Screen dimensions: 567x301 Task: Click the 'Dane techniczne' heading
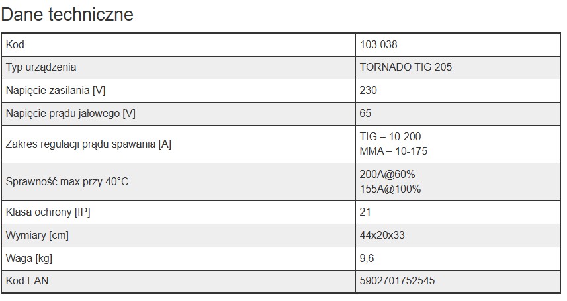67,15
